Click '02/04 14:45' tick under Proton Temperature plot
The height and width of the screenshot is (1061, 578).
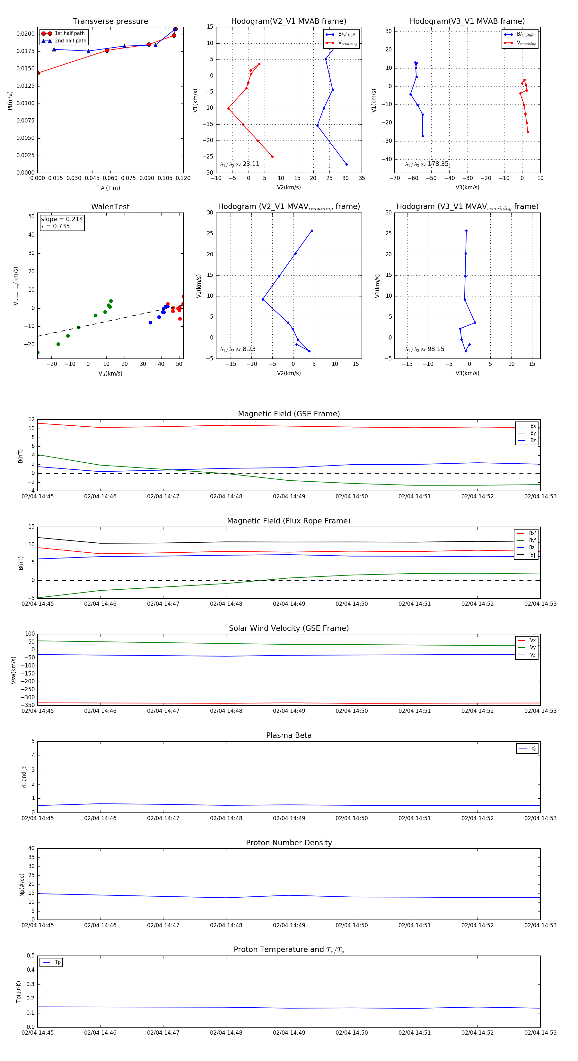pyautogui.click(x=38, y=1033)
